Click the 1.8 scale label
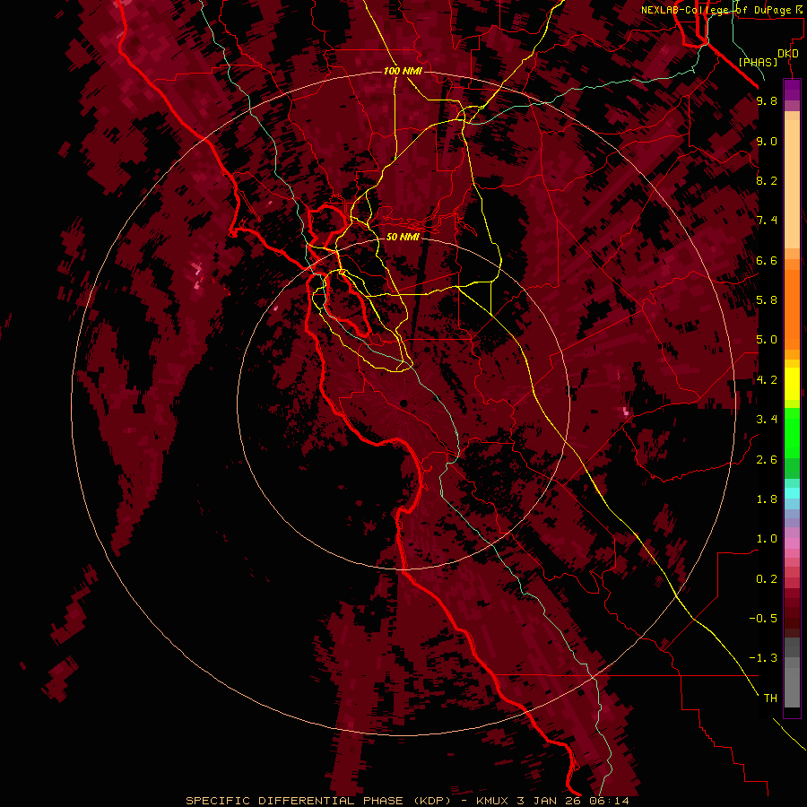Screen dimensions: 807x807 pyautogui.click(x=767, y=499)
